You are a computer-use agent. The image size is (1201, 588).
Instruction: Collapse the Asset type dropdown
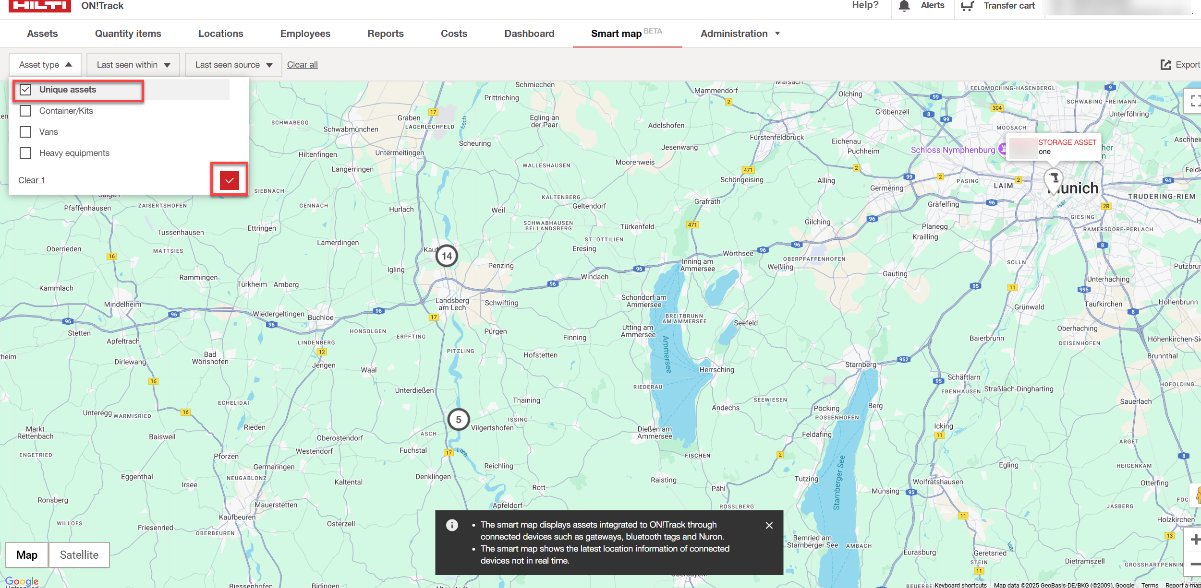[45, 65]
